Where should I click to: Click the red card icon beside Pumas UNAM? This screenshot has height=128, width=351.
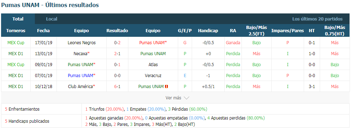tap(166, 87)
